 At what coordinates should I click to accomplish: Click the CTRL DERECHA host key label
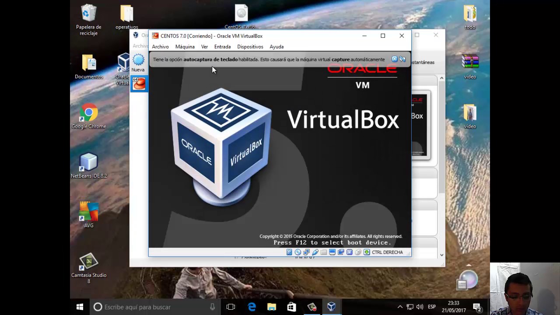click(387, 252)
